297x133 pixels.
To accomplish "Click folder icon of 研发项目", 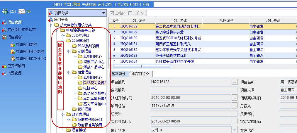I will click(74, 72).
